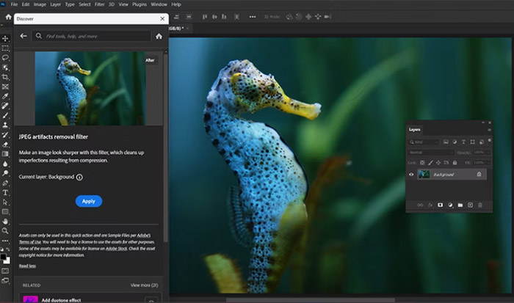Screen dimensions: 514x303
Task: Hide the Background layer visibility eye
Action: [x=411, y=175]
